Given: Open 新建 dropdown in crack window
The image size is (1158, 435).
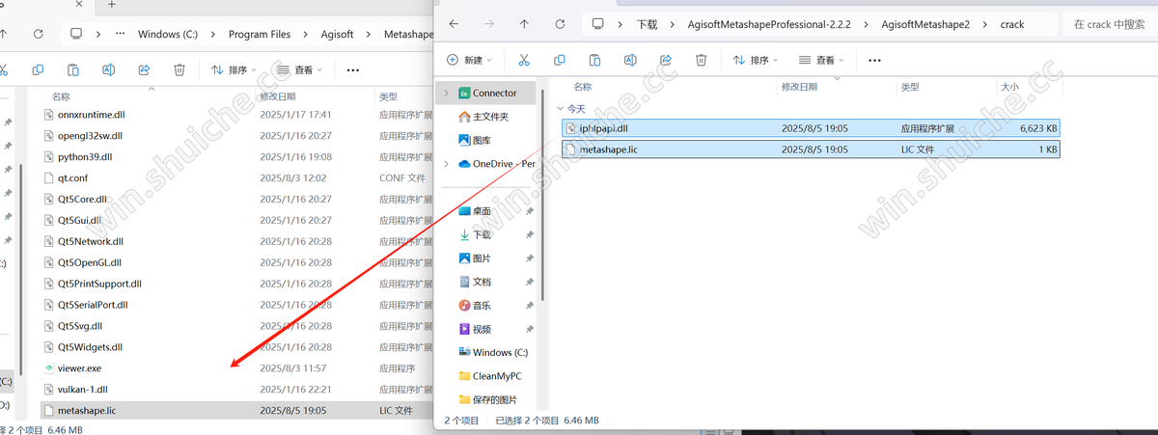Looking at the screenshot, I should (470, 60).
